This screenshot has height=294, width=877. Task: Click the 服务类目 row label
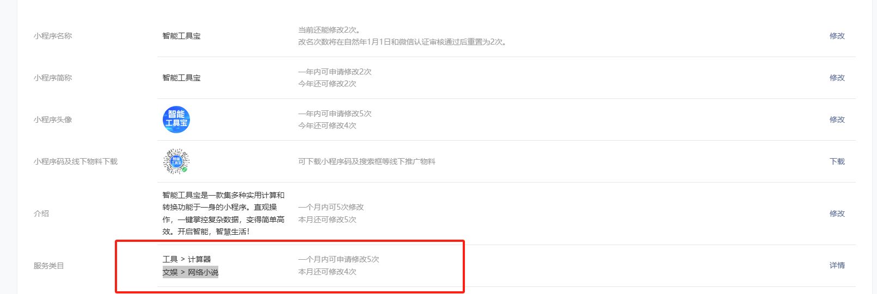point(49,266)
